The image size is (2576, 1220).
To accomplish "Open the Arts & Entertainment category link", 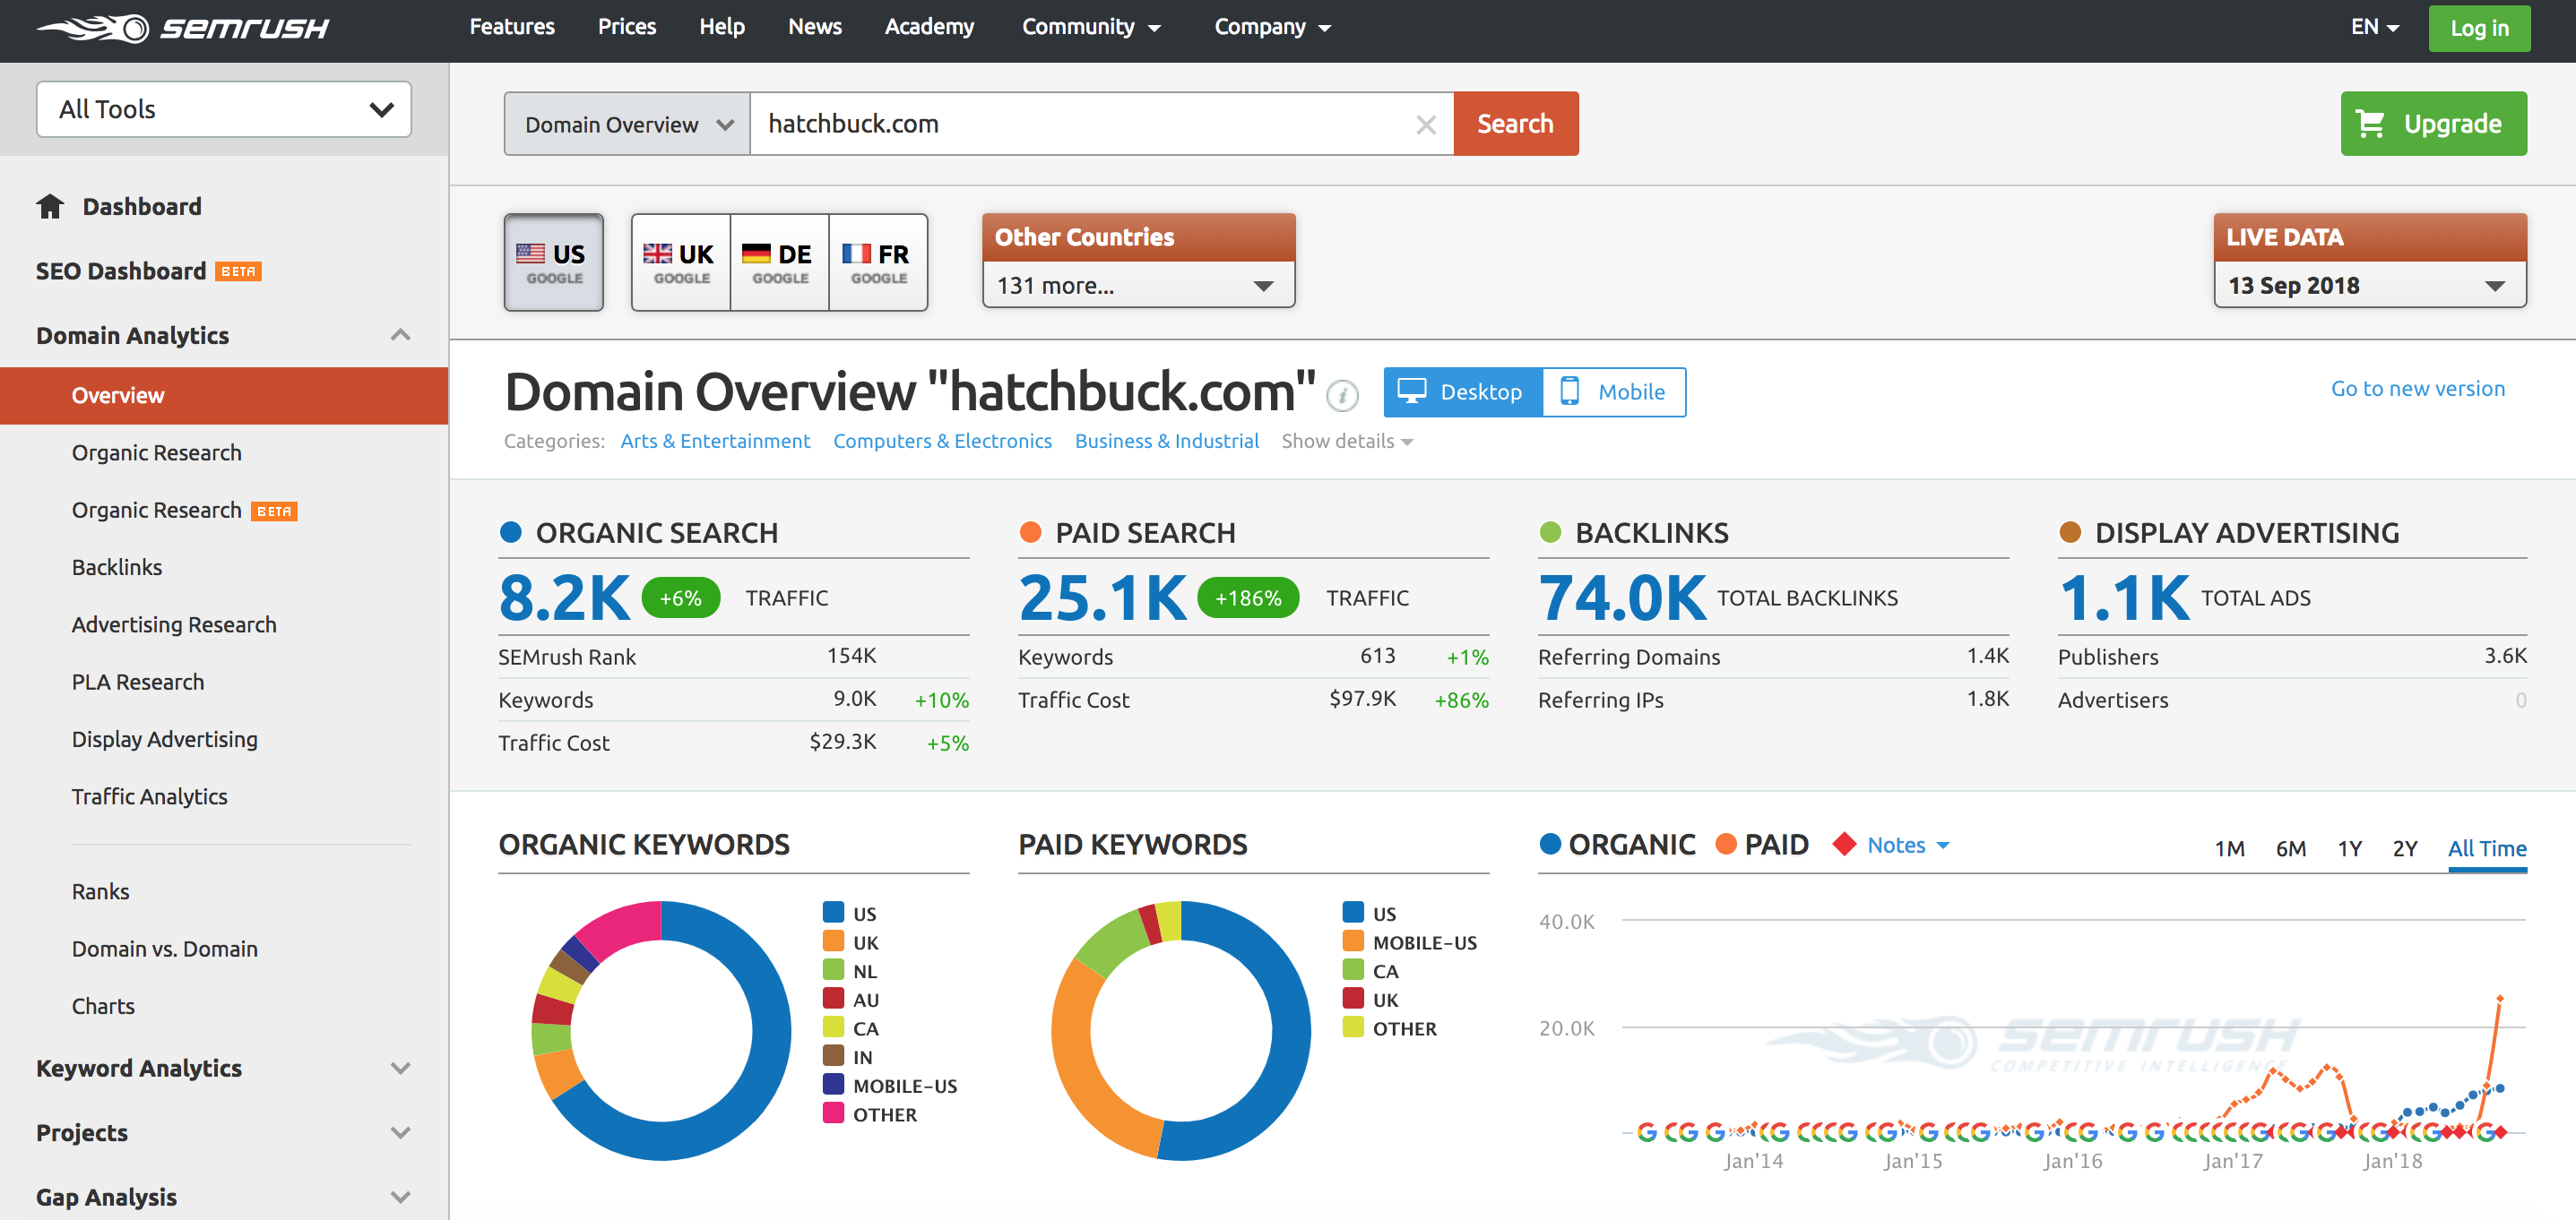I will [715, 441].
